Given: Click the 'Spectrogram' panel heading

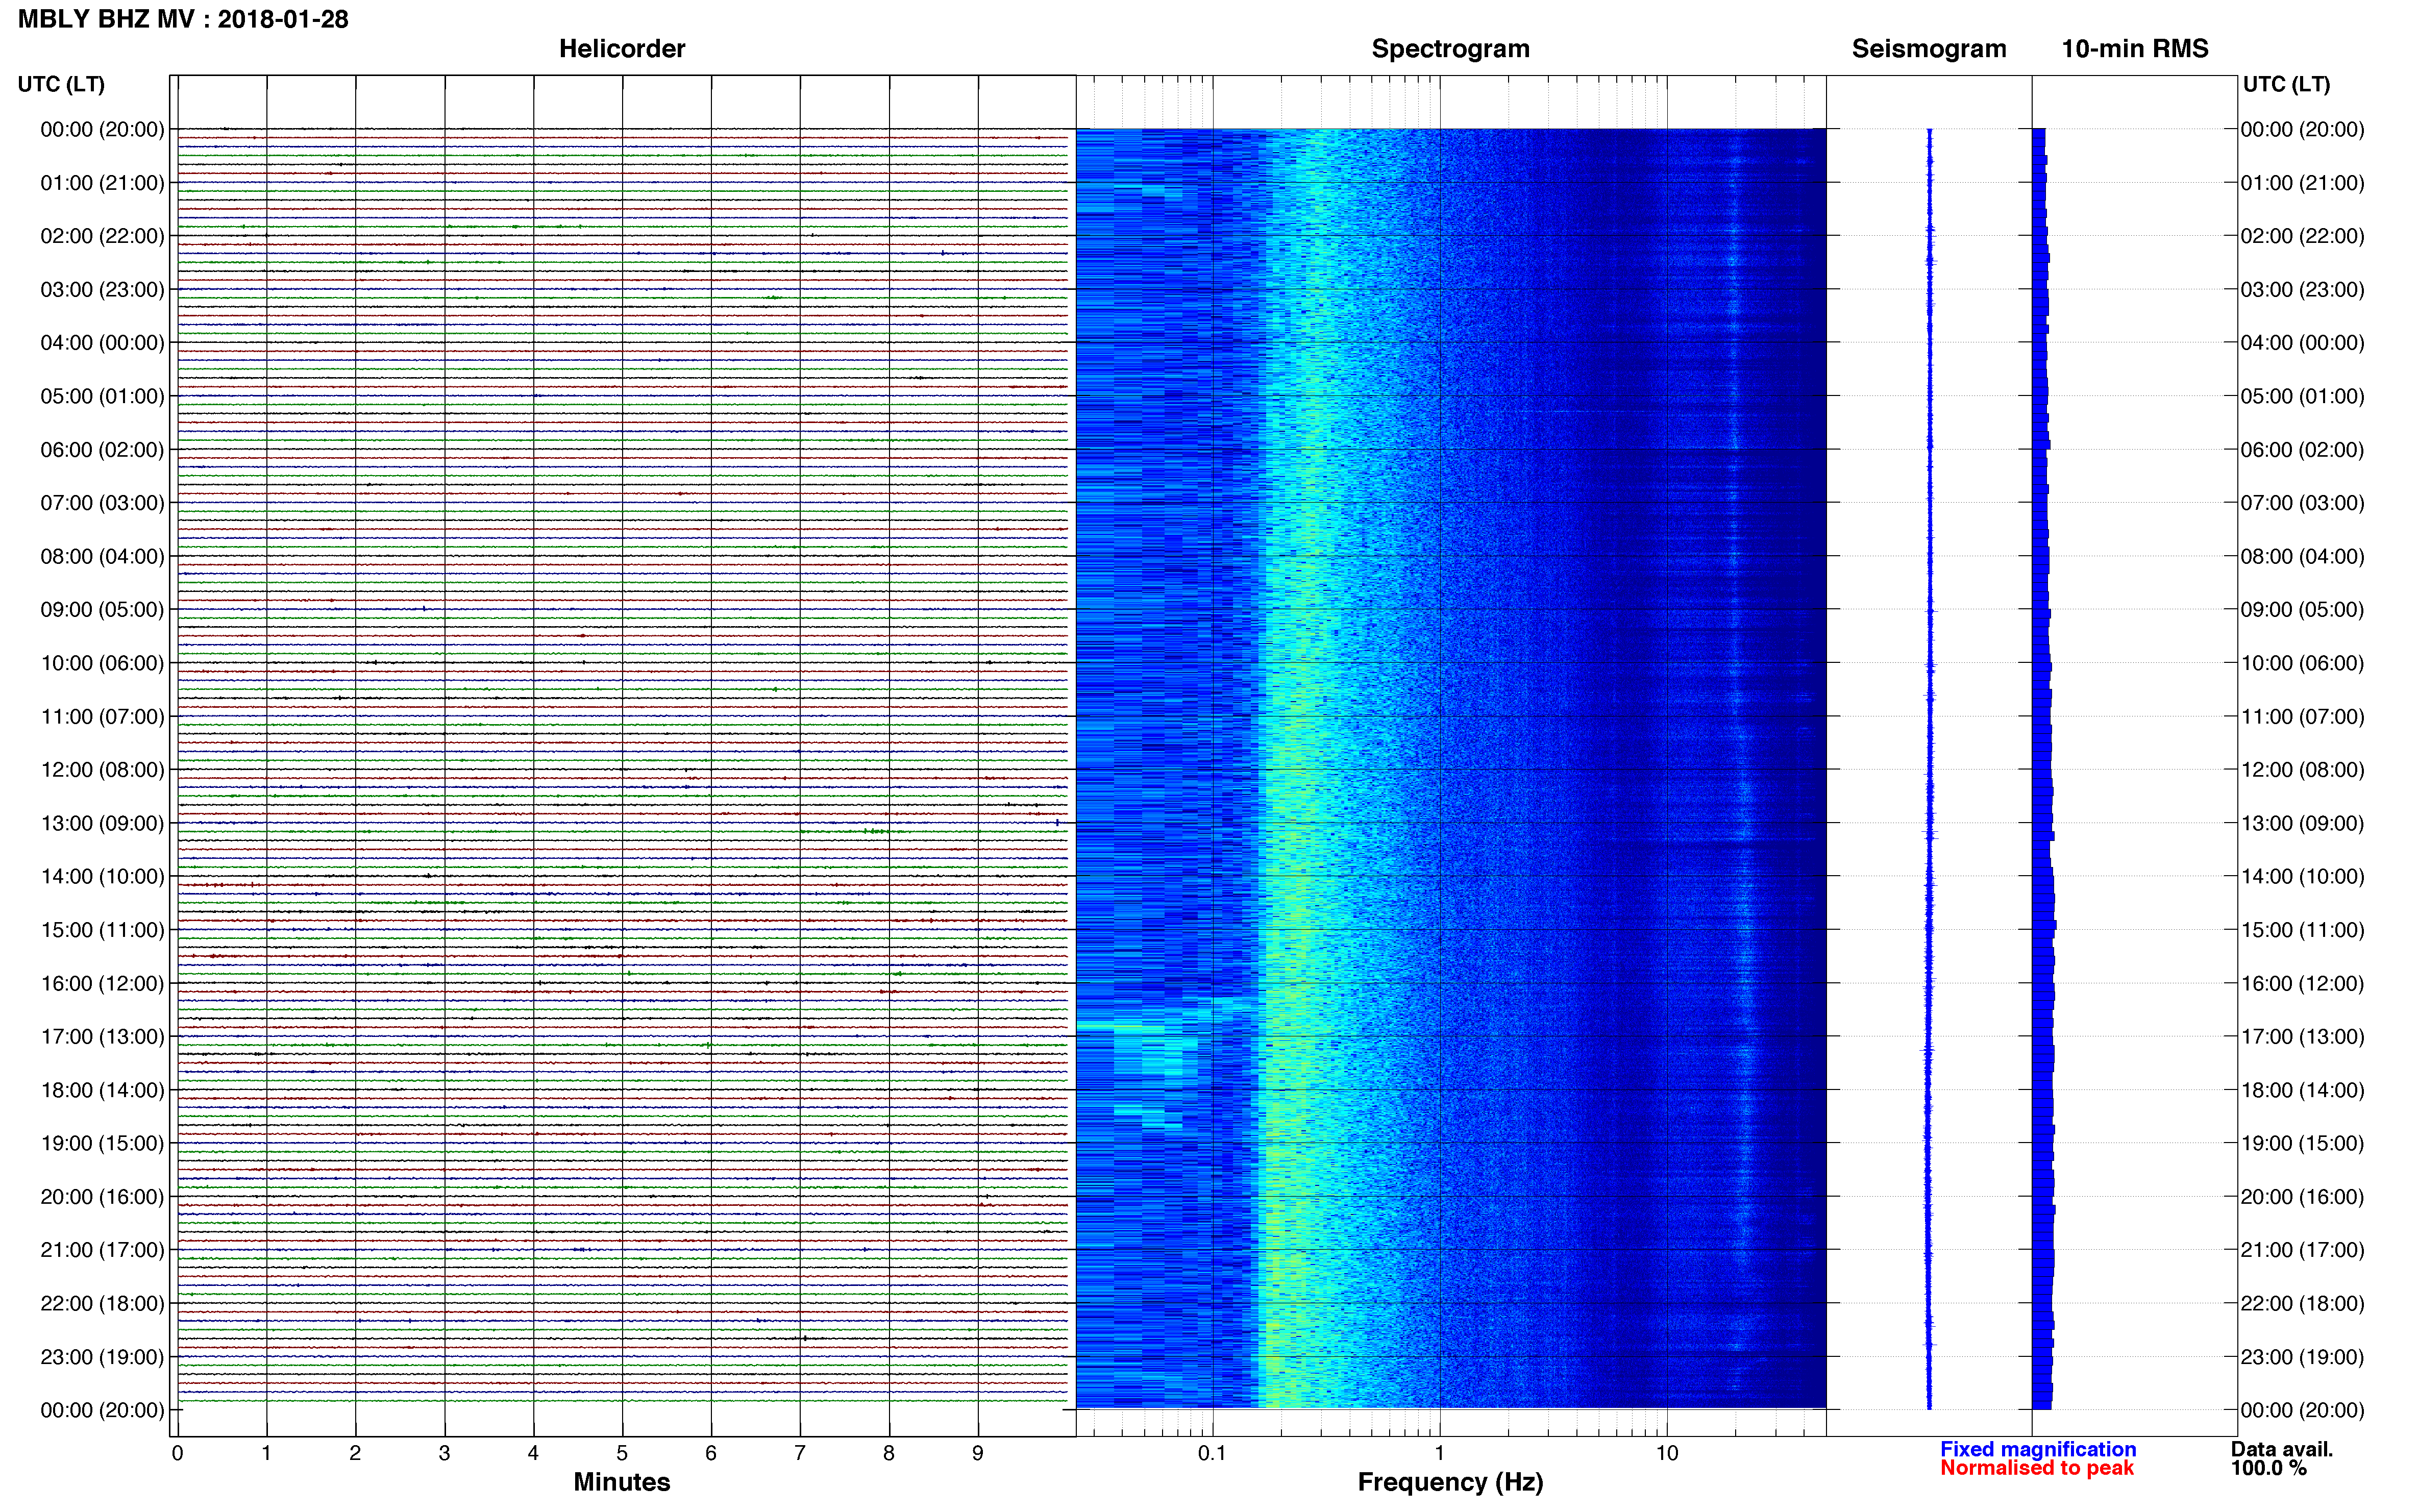Looking at the screenshot, I should click(x=1450, y=49).
